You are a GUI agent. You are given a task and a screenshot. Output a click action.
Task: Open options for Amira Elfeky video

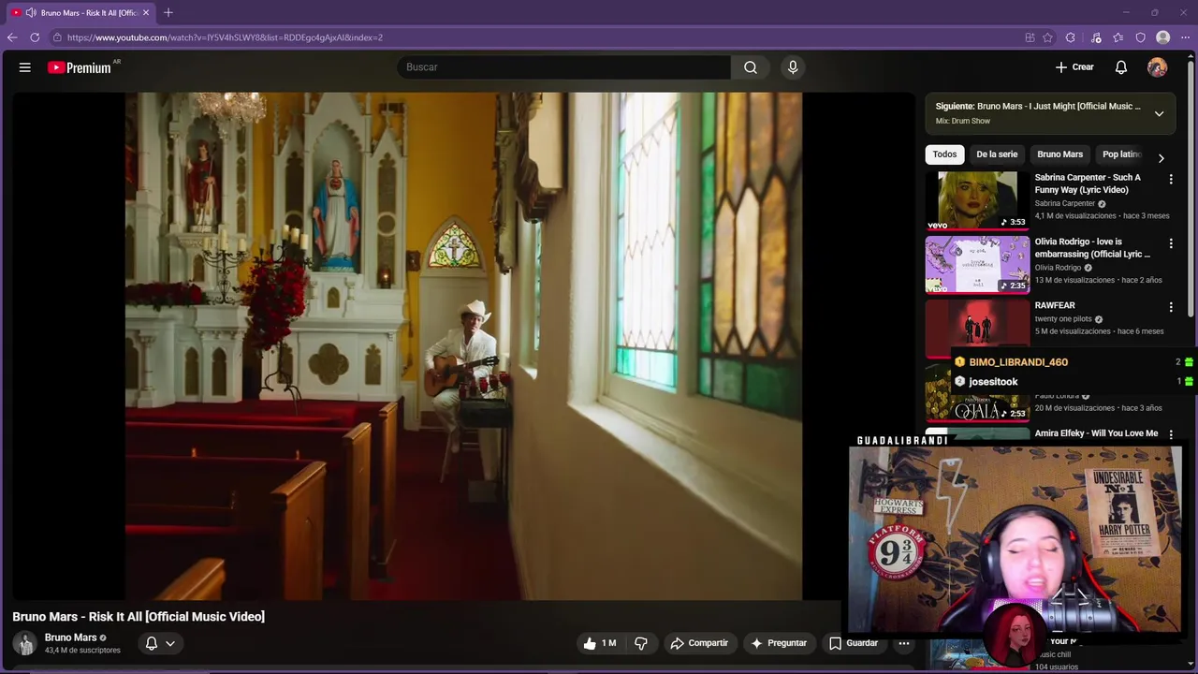tap(1171, 434)
